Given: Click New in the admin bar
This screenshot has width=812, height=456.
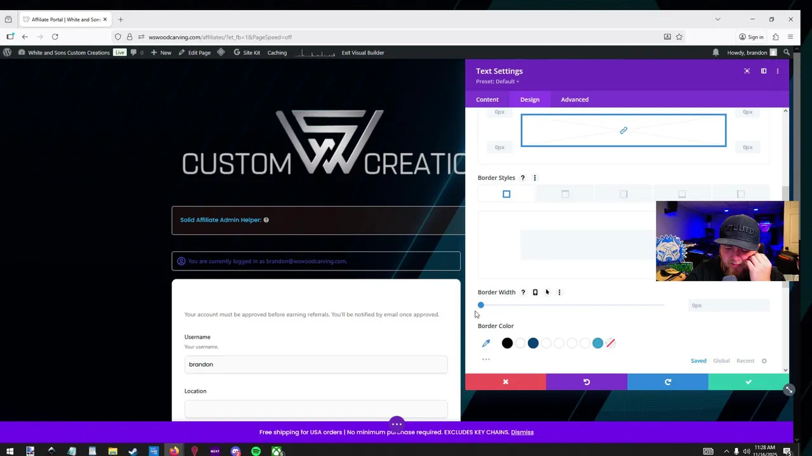Looking at the screenshot, I should point(160,53).
